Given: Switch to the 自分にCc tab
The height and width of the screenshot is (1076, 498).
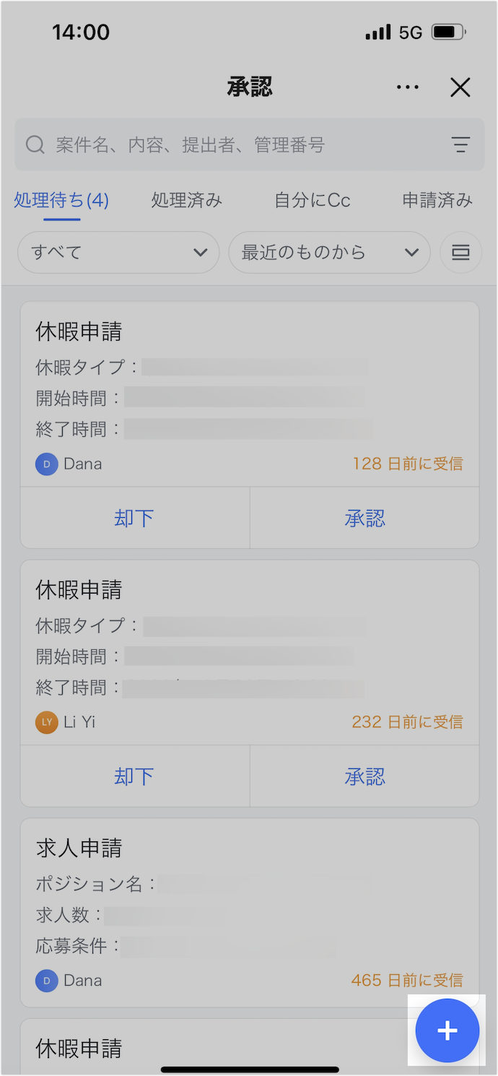Looking at the screenshot, I should tap(313, 200).
